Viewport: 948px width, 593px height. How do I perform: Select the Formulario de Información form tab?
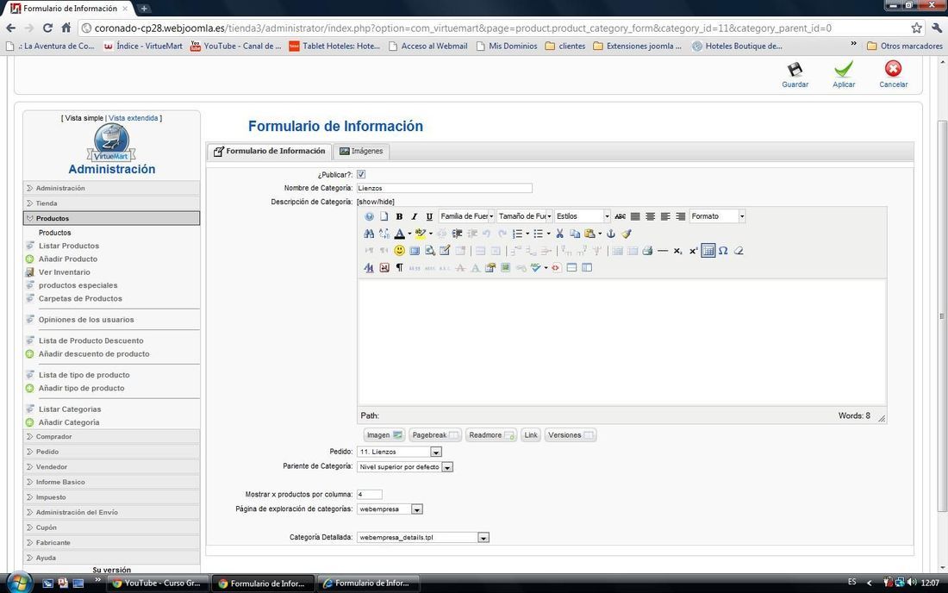click(x=270, y=151)
